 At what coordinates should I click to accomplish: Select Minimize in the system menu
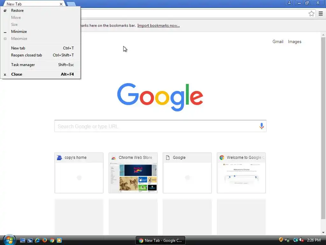click(x=40, y=32)
